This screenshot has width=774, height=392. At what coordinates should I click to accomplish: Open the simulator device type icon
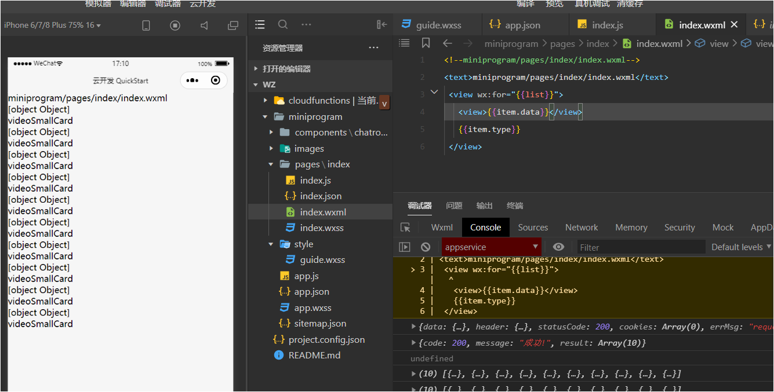[146, 25]
